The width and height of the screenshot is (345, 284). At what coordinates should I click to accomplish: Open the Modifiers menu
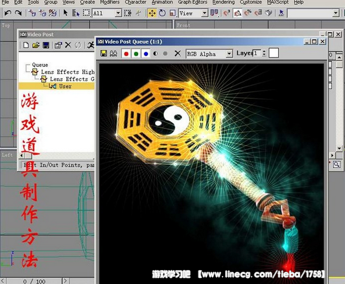pyautogui.click(x=110, y=2)
